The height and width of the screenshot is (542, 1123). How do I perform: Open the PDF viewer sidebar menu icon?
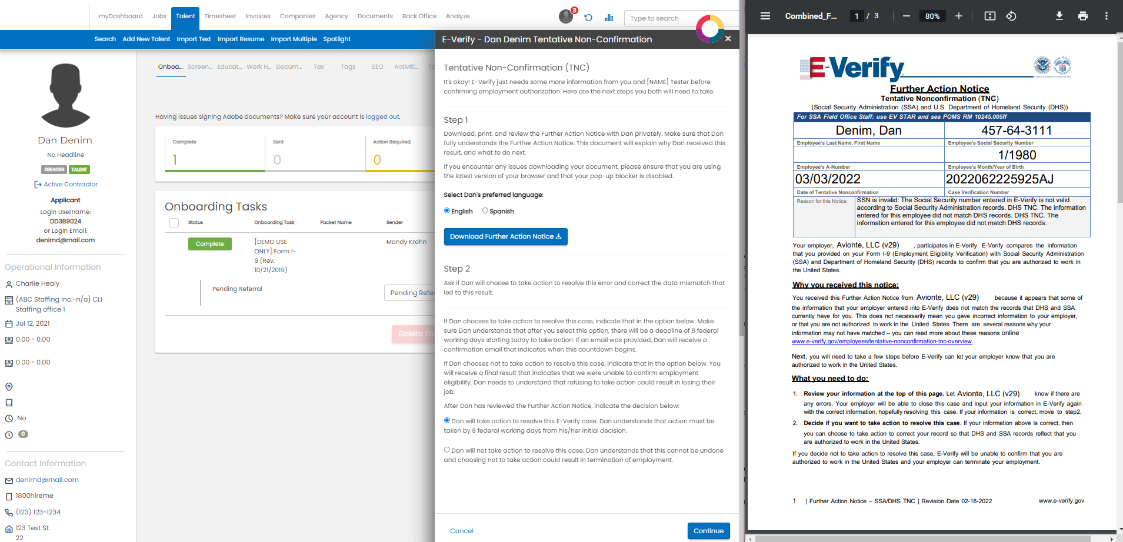click(765, 16)
